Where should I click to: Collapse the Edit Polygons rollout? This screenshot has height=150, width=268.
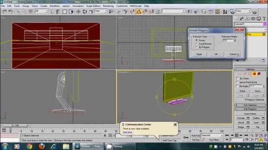pos(250,109)
